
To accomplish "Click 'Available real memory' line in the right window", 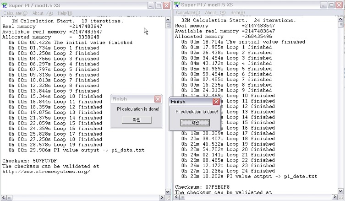I will [225, 31].
